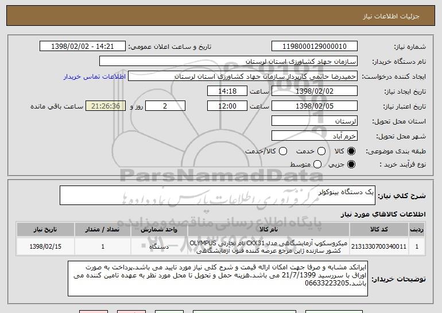Click the اطلاعات کالاهای مورد نیاز heading
The image size is (442, 313).
(383, 214)
